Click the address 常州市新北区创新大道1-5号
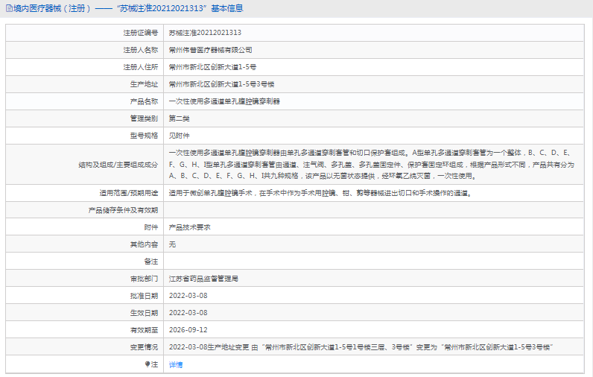 click(x=212, y=67)
